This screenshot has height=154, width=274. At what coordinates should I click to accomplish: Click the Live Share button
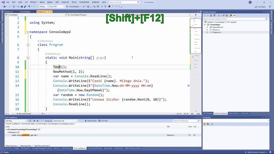click(x=260, y=7)
